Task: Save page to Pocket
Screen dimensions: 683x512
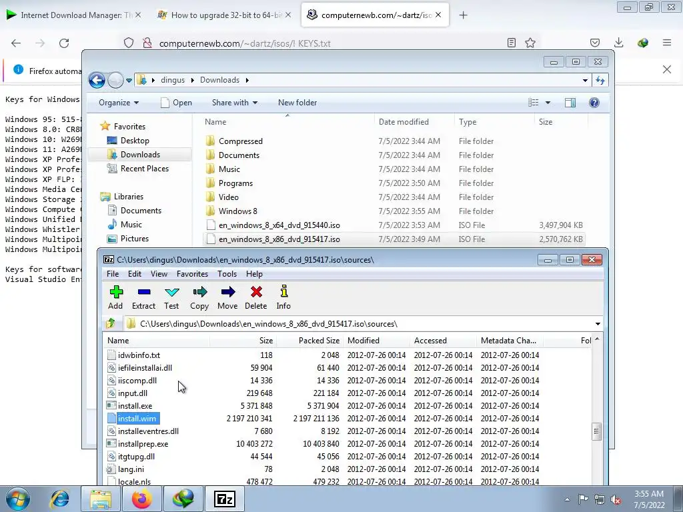Action: coord(594,43)
